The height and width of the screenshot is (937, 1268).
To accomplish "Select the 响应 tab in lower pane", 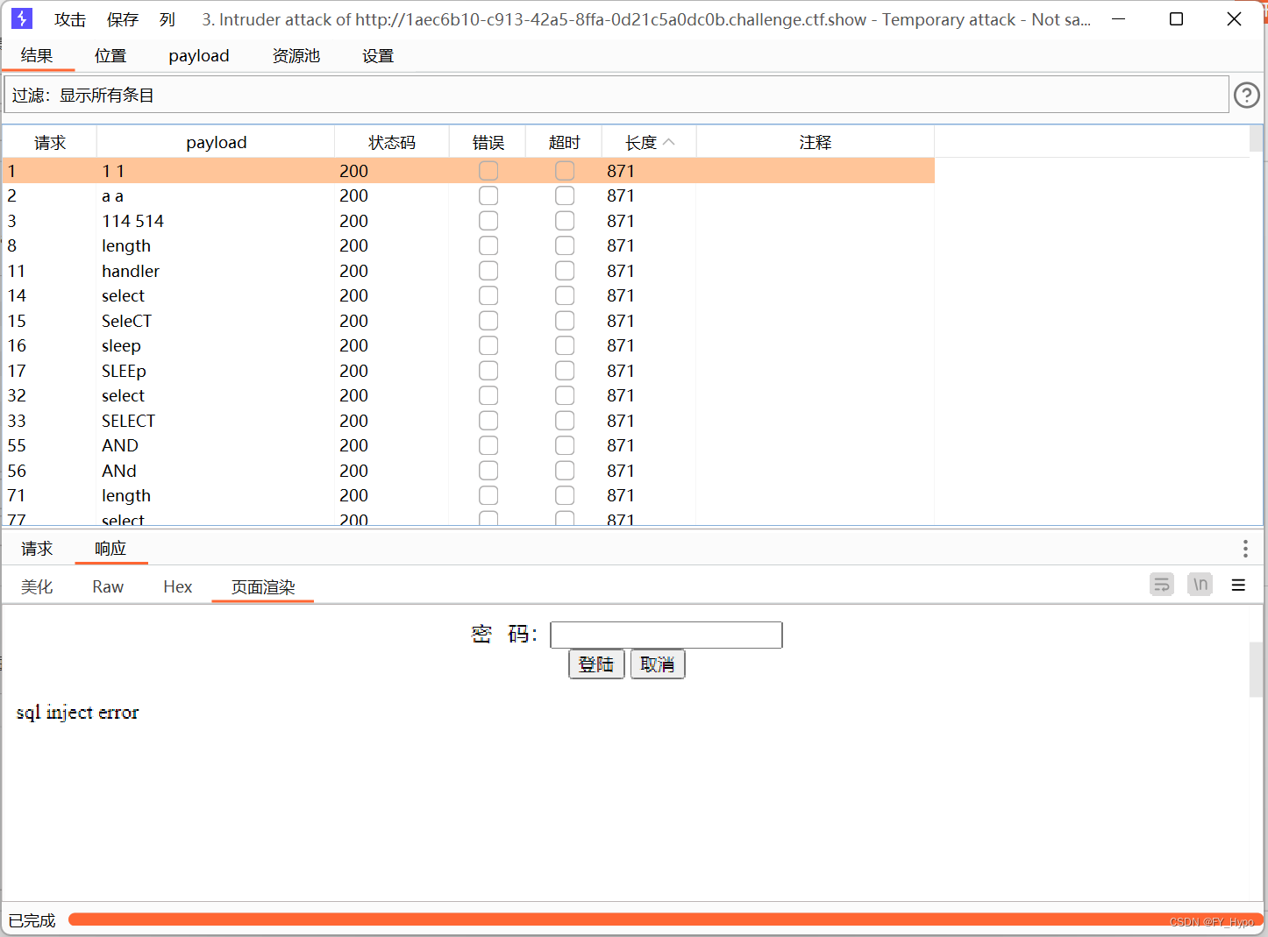I will pos(110,549).
